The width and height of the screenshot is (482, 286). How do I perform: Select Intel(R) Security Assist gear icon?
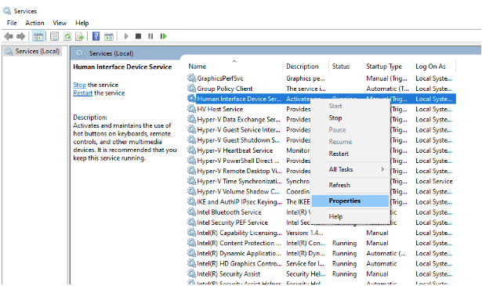[x=192, y=273]
